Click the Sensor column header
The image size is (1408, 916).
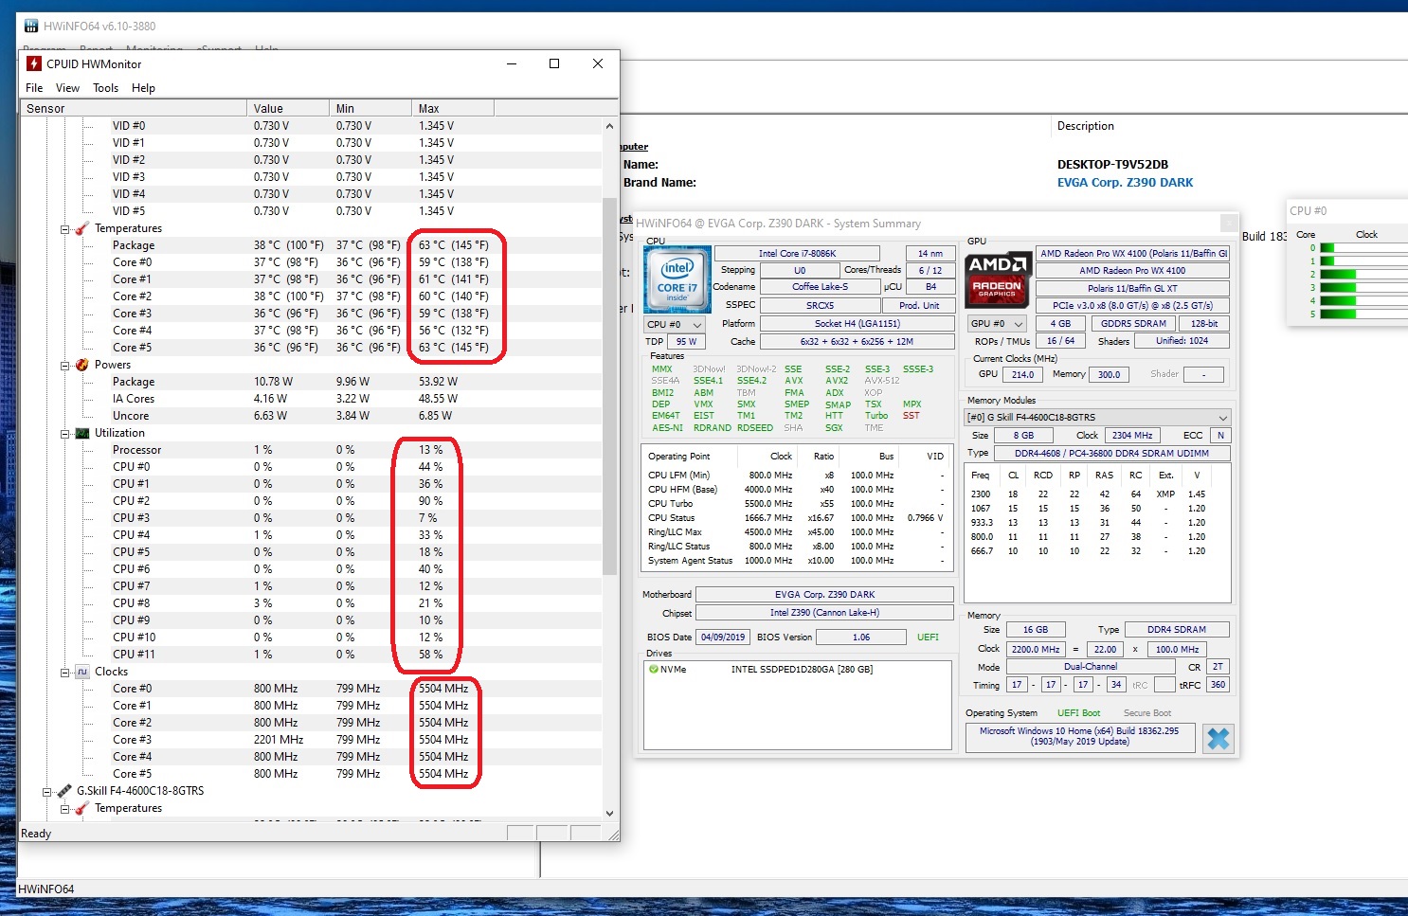point(134,108)
